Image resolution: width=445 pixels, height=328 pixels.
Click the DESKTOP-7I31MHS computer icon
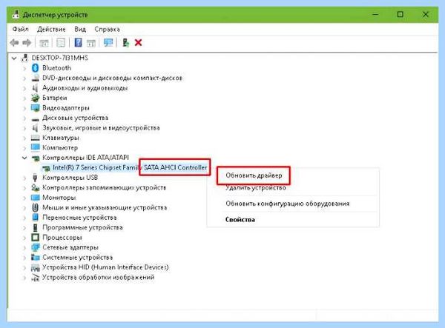click(x=24, y=58)
